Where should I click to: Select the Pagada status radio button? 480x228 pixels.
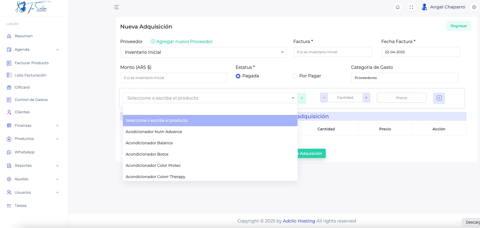(238, 76)
